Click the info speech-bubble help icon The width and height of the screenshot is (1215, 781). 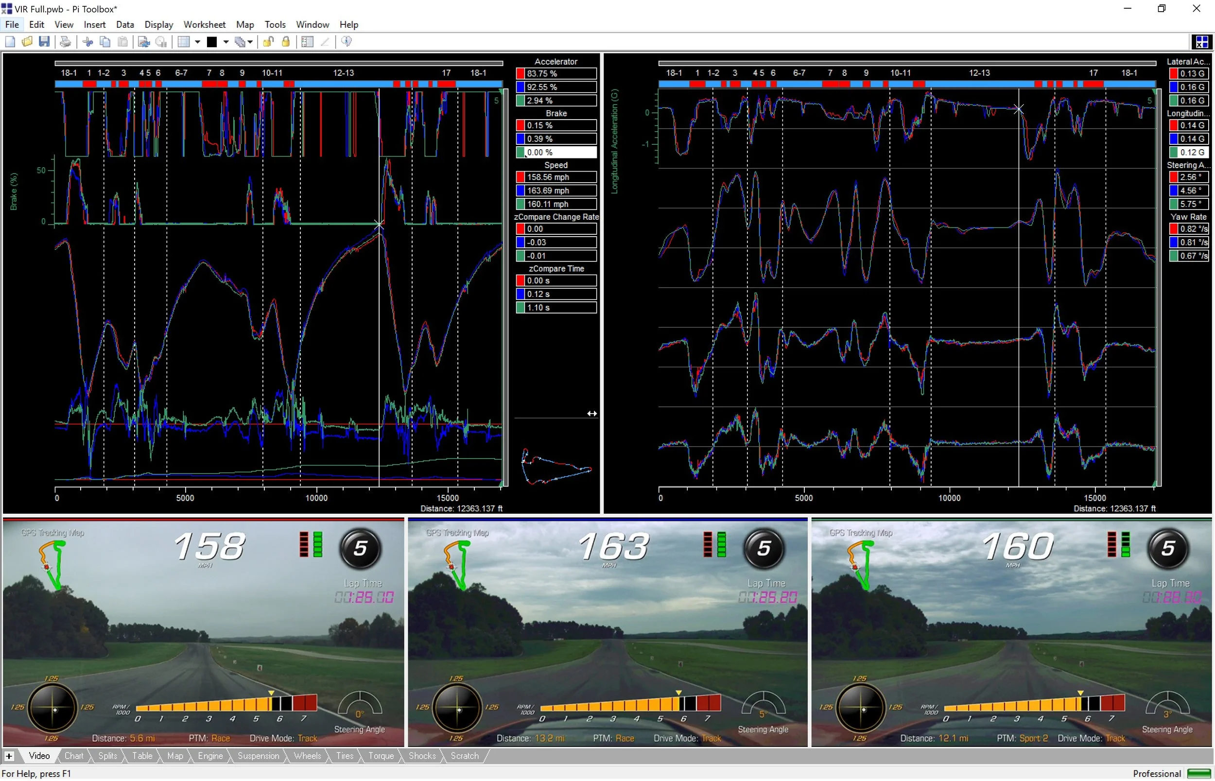pos(347,42)
